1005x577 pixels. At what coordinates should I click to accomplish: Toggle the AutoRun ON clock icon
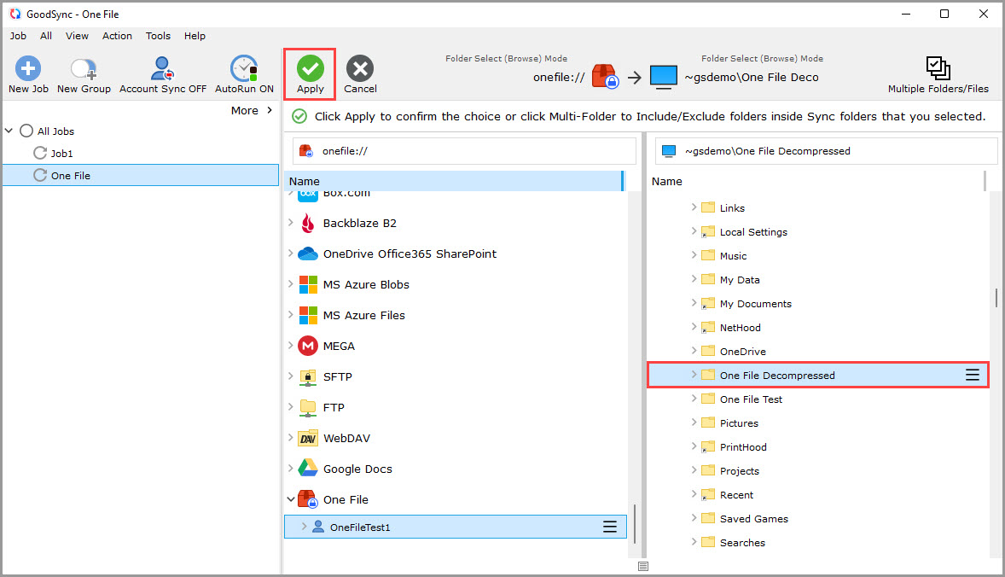tap(244, 68)
